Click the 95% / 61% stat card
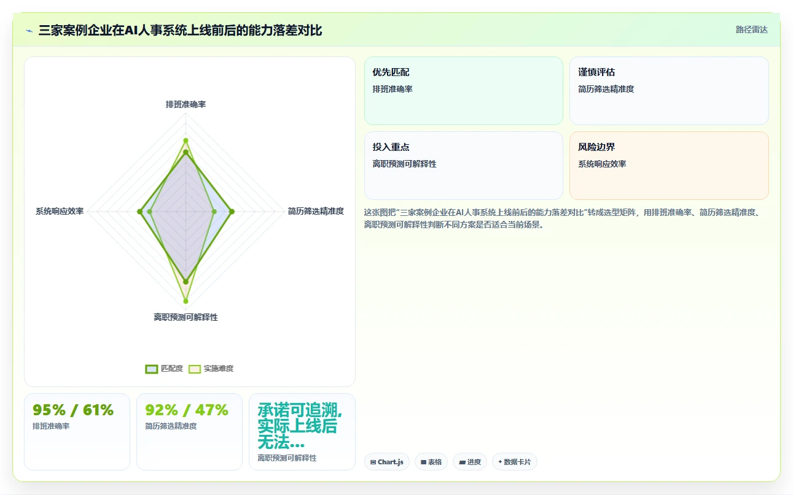 (77, 432)
